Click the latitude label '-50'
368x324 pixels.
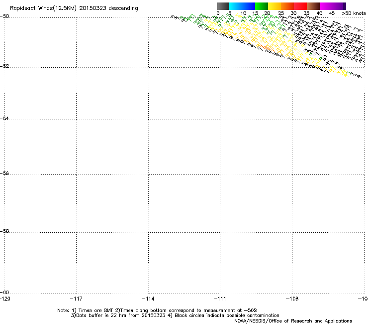pyautogui.click(x=4, y=16)
